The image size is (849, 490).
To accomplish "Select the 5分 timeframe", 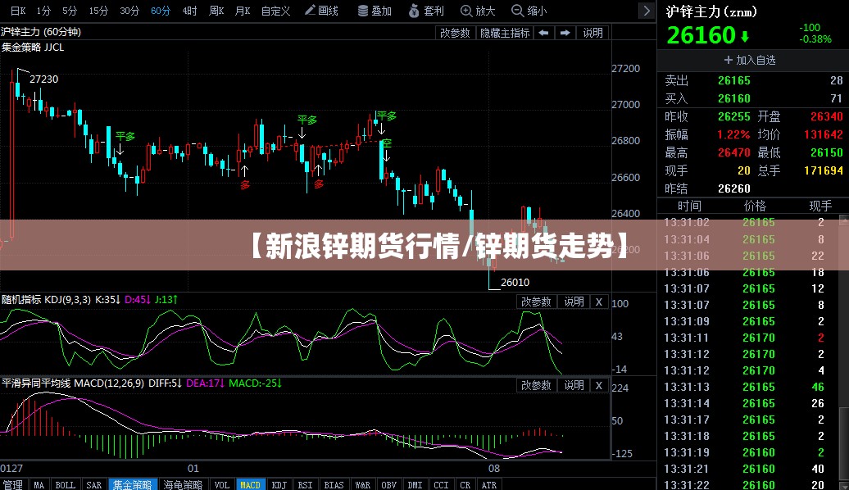I will 70,11.
